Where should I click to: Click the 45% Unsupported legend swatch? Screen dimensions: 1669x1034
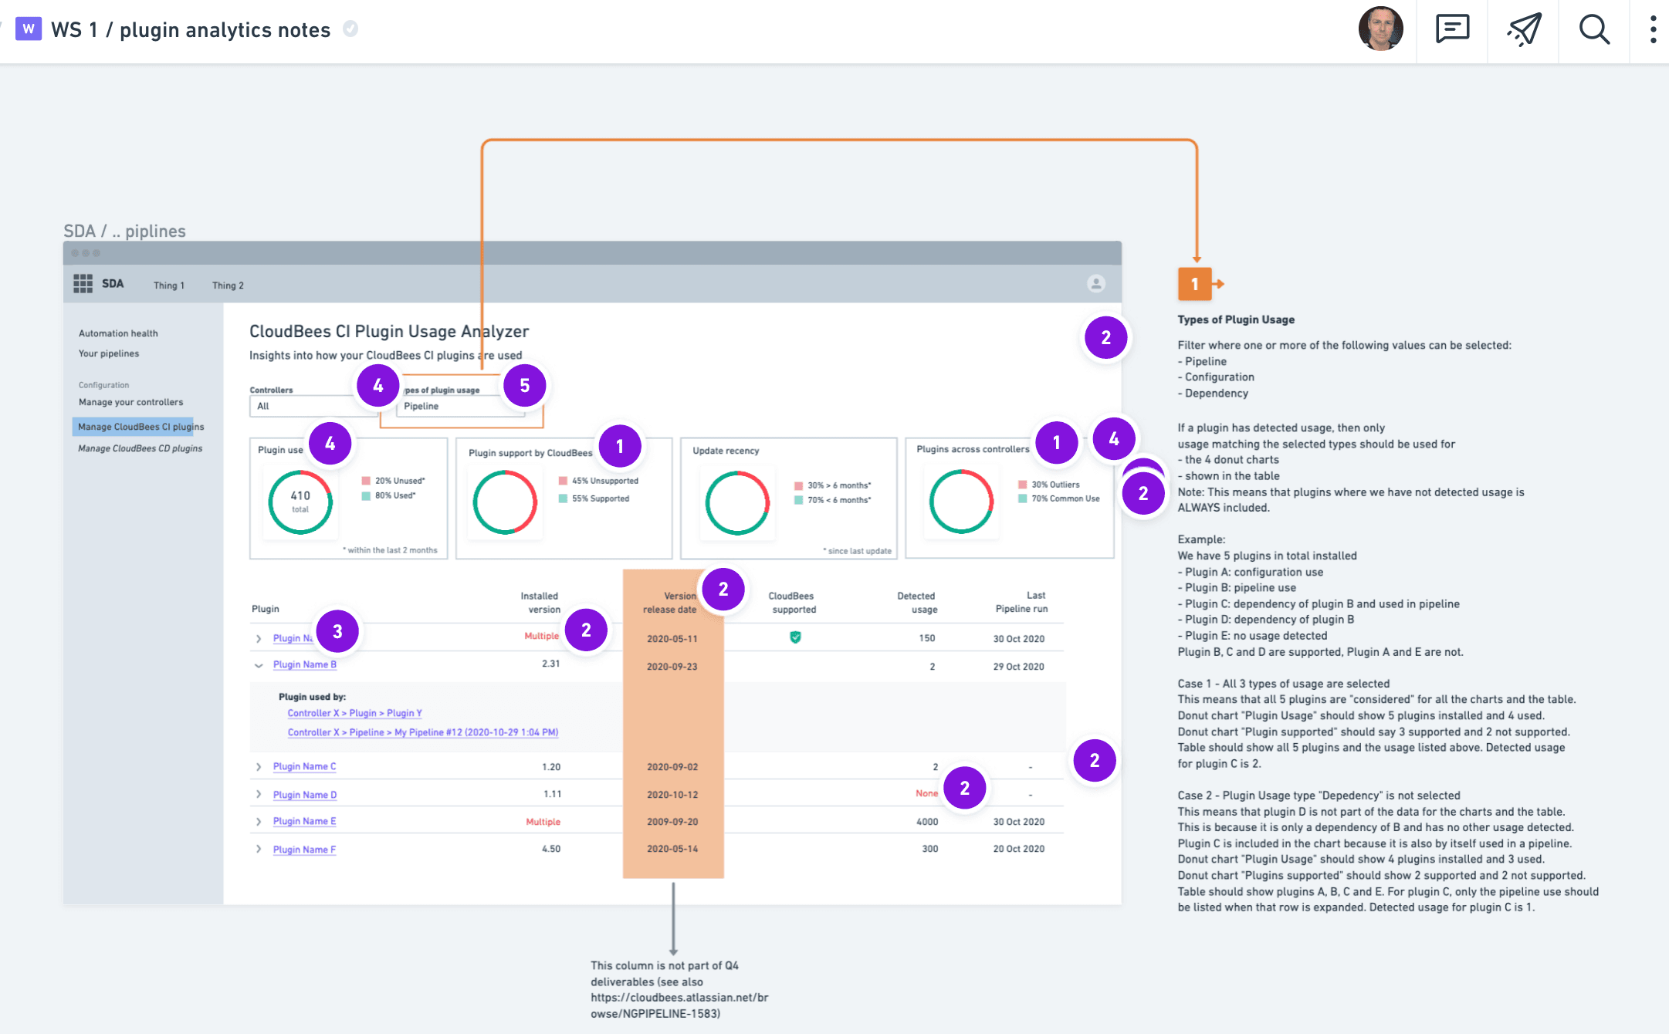point(563,481)
